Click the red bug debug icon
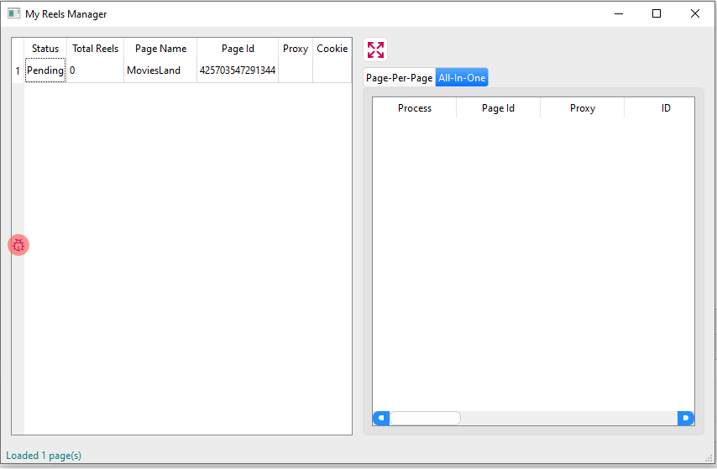This screenshot has width=717, height=469. (18, 245)
